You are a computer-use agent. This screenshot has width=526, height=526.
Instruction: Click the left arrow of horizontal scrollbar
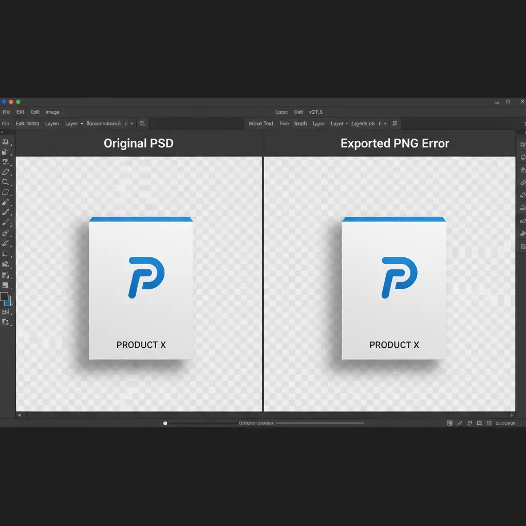tap(20, 415)
